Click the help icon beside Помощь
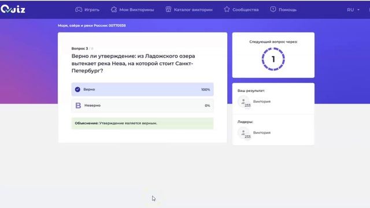 (273, 9)
